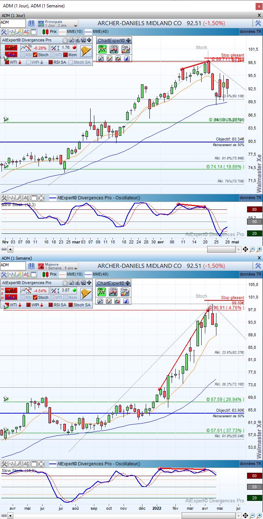The image size is (263, 519).
Task: Click the info 'i' icon in the daily ChartExpert panel
Action: pos(127,58)
